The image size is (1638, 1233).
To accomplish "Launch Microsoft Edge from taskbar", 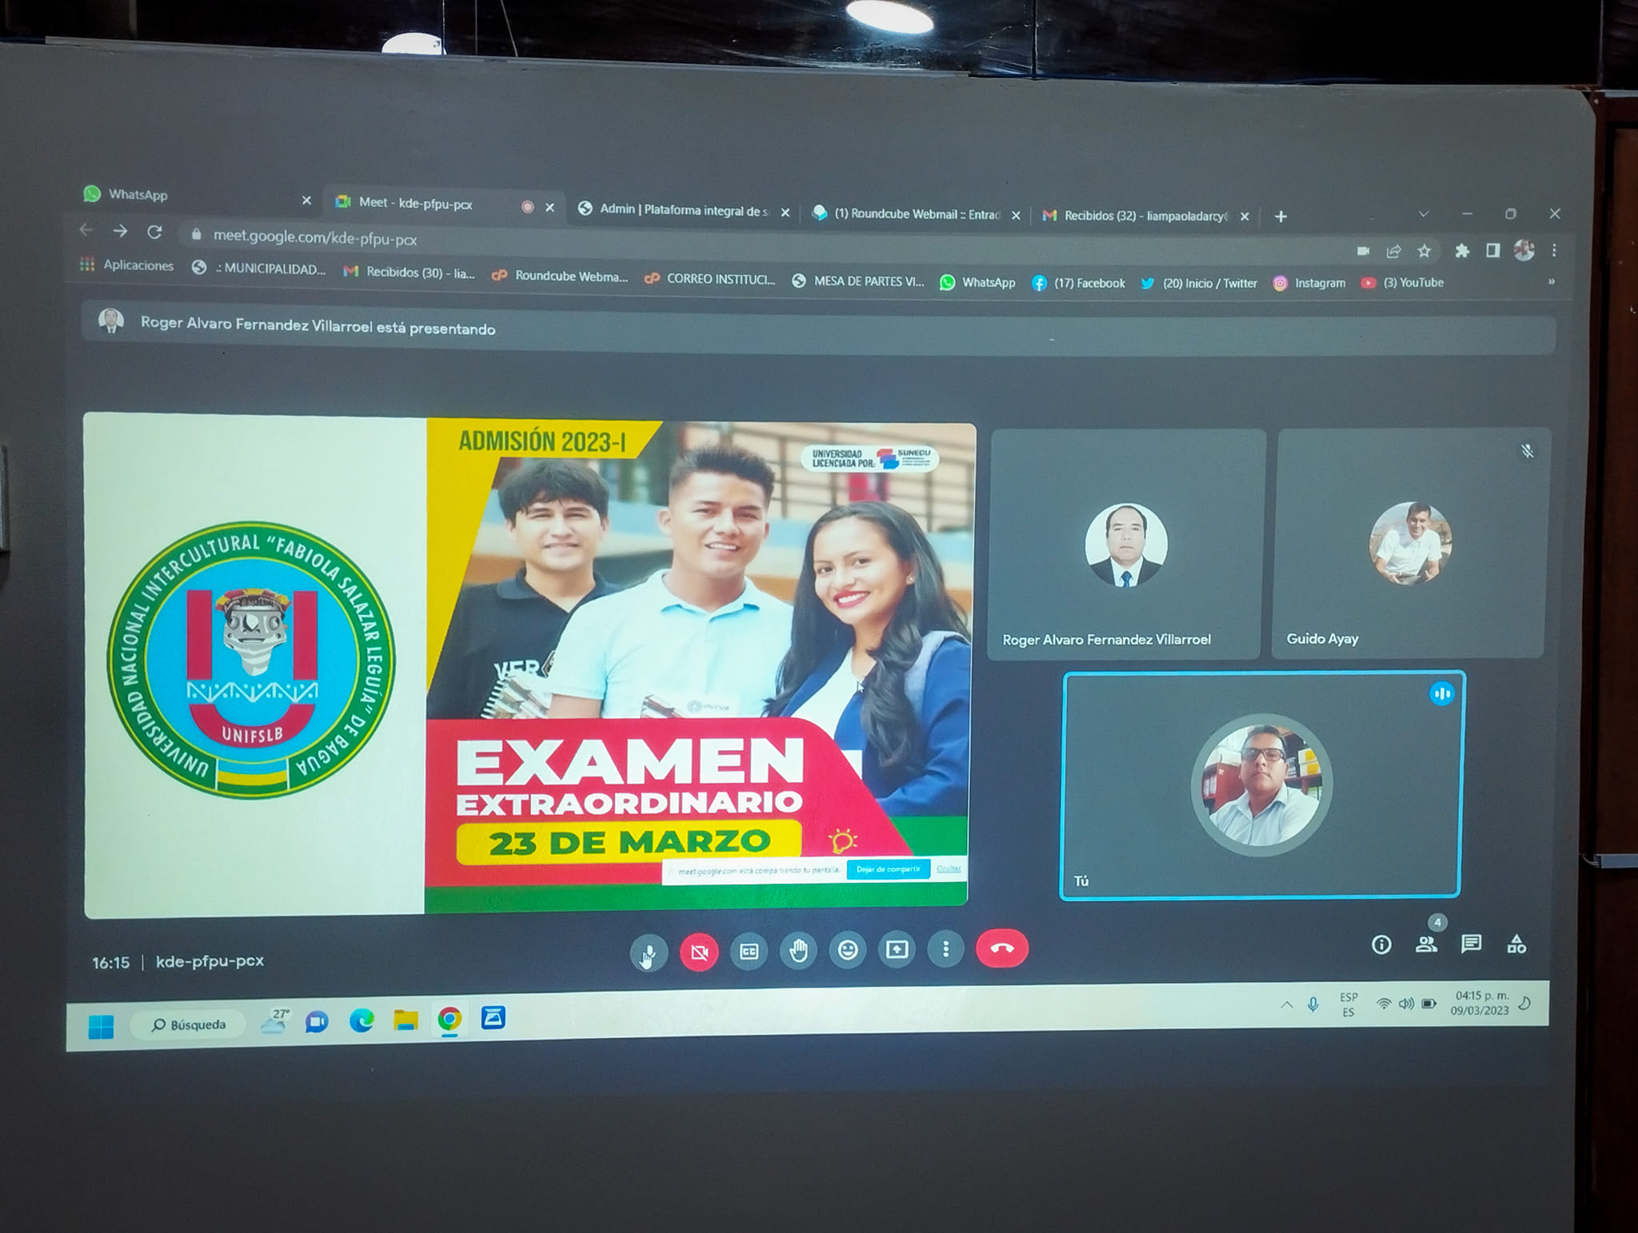I will click(x=362, y=1020).
